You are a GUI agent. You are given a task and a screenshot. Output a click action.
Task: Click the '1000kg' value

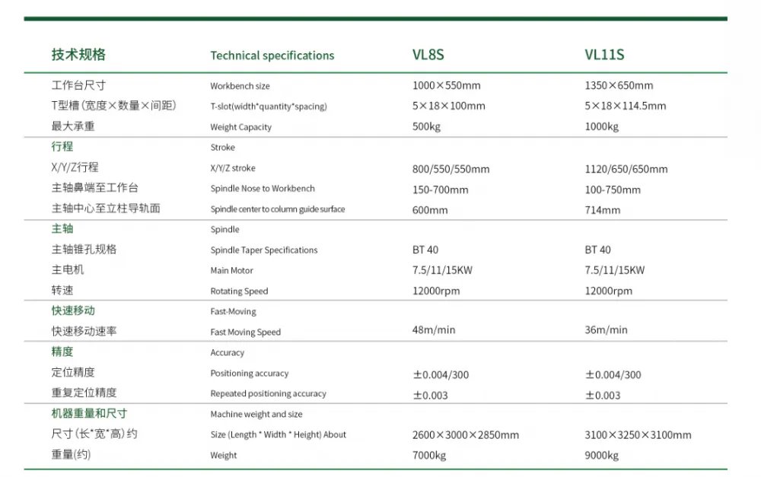tap(601, 126)
